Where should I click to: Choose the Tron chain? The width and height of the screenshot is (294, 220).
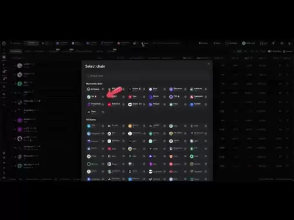(x=132, y=97)
